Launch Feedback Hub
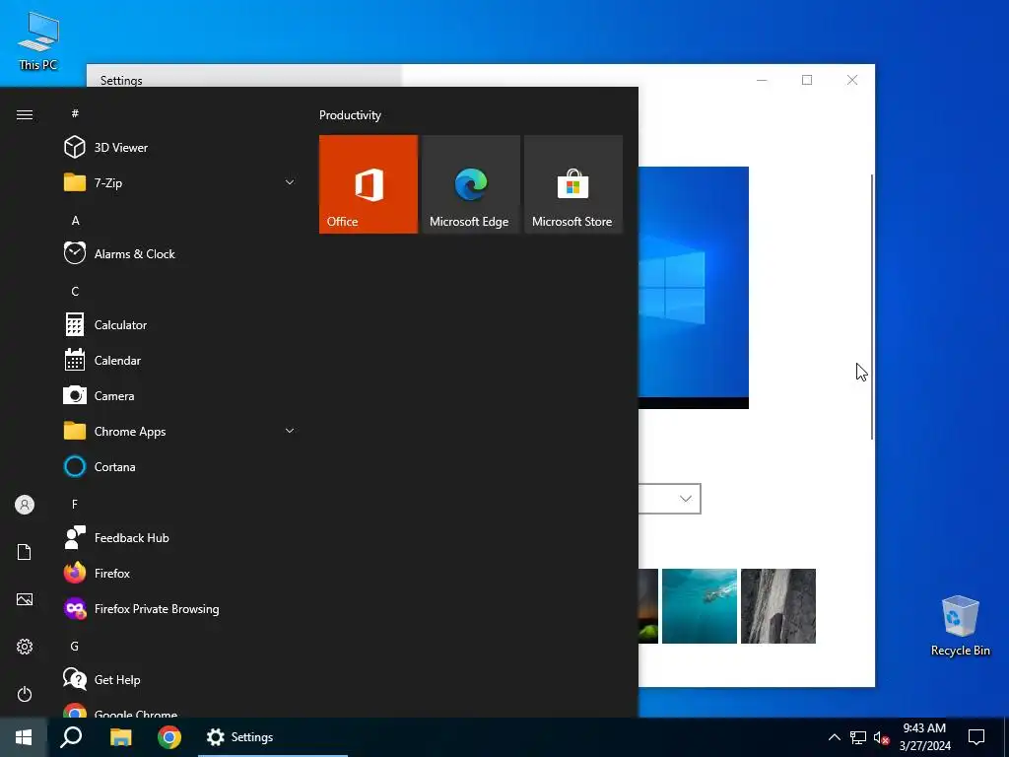The width and height of the screenshot is (1009, 757). point(180,537)
